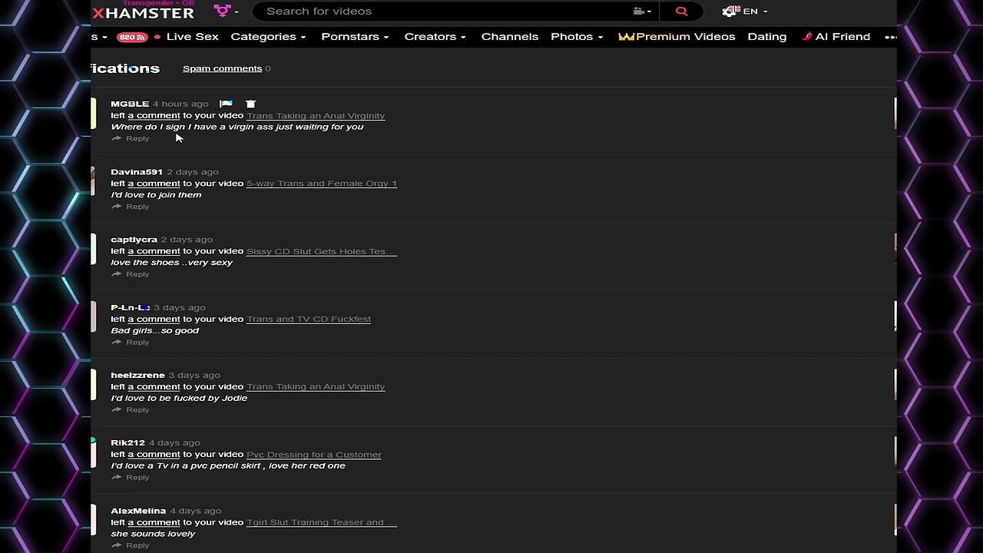Expand the Photos menu
The width and height of the screenshot is (983, 553).
pyautogui.click(x=577, y=37)
